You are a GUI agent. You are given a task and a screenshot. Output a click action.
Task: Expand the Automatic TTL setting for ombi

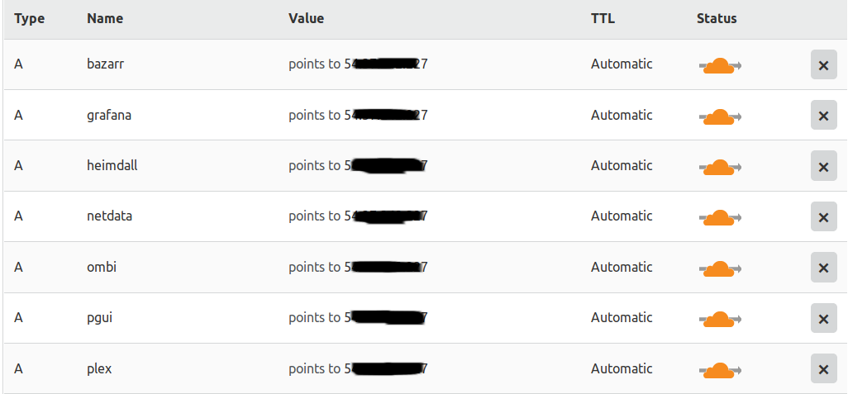tap(622, 267)
